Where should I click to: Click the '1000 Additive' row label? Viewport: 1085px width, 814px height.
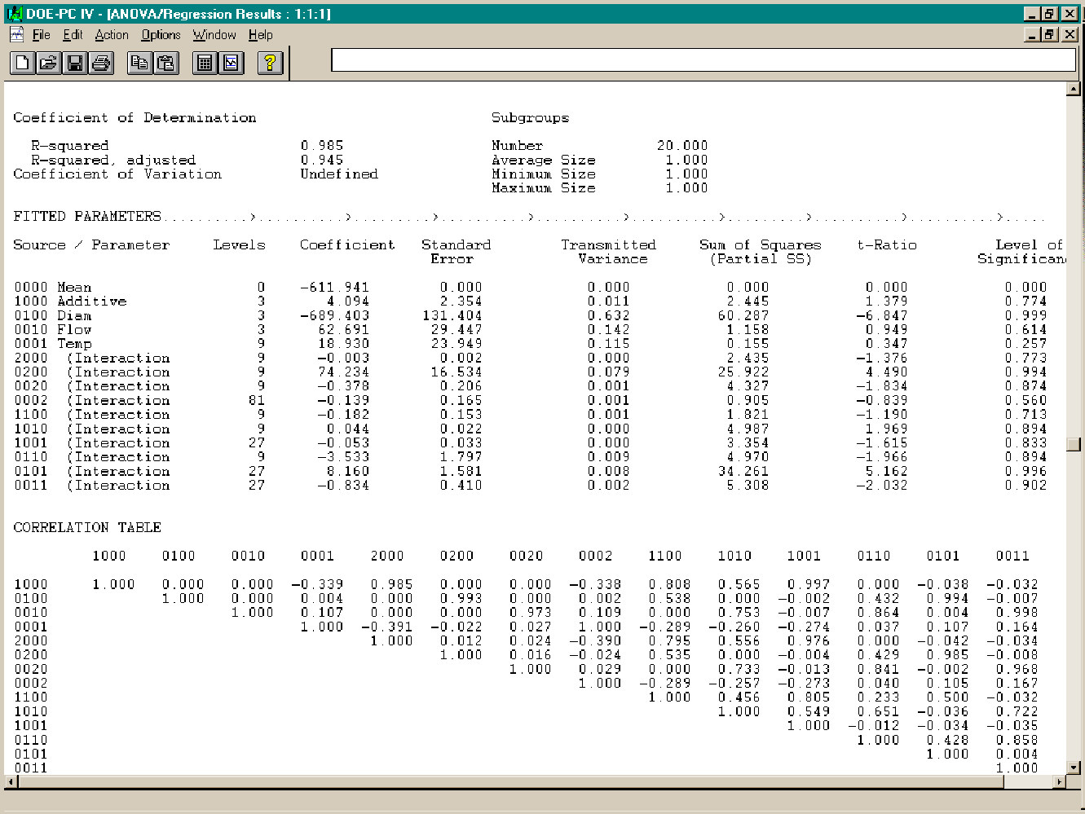point(70,301)
